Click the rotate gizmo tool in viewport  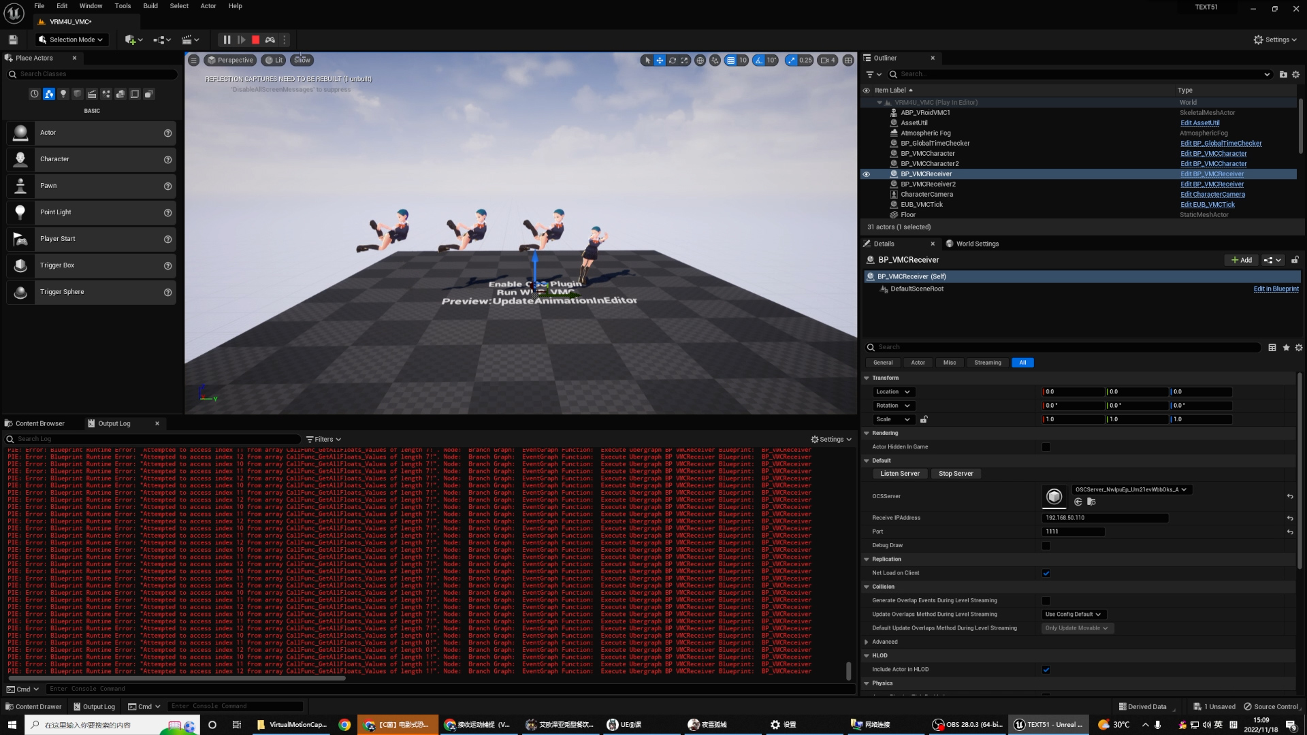[x=672, y=61]
